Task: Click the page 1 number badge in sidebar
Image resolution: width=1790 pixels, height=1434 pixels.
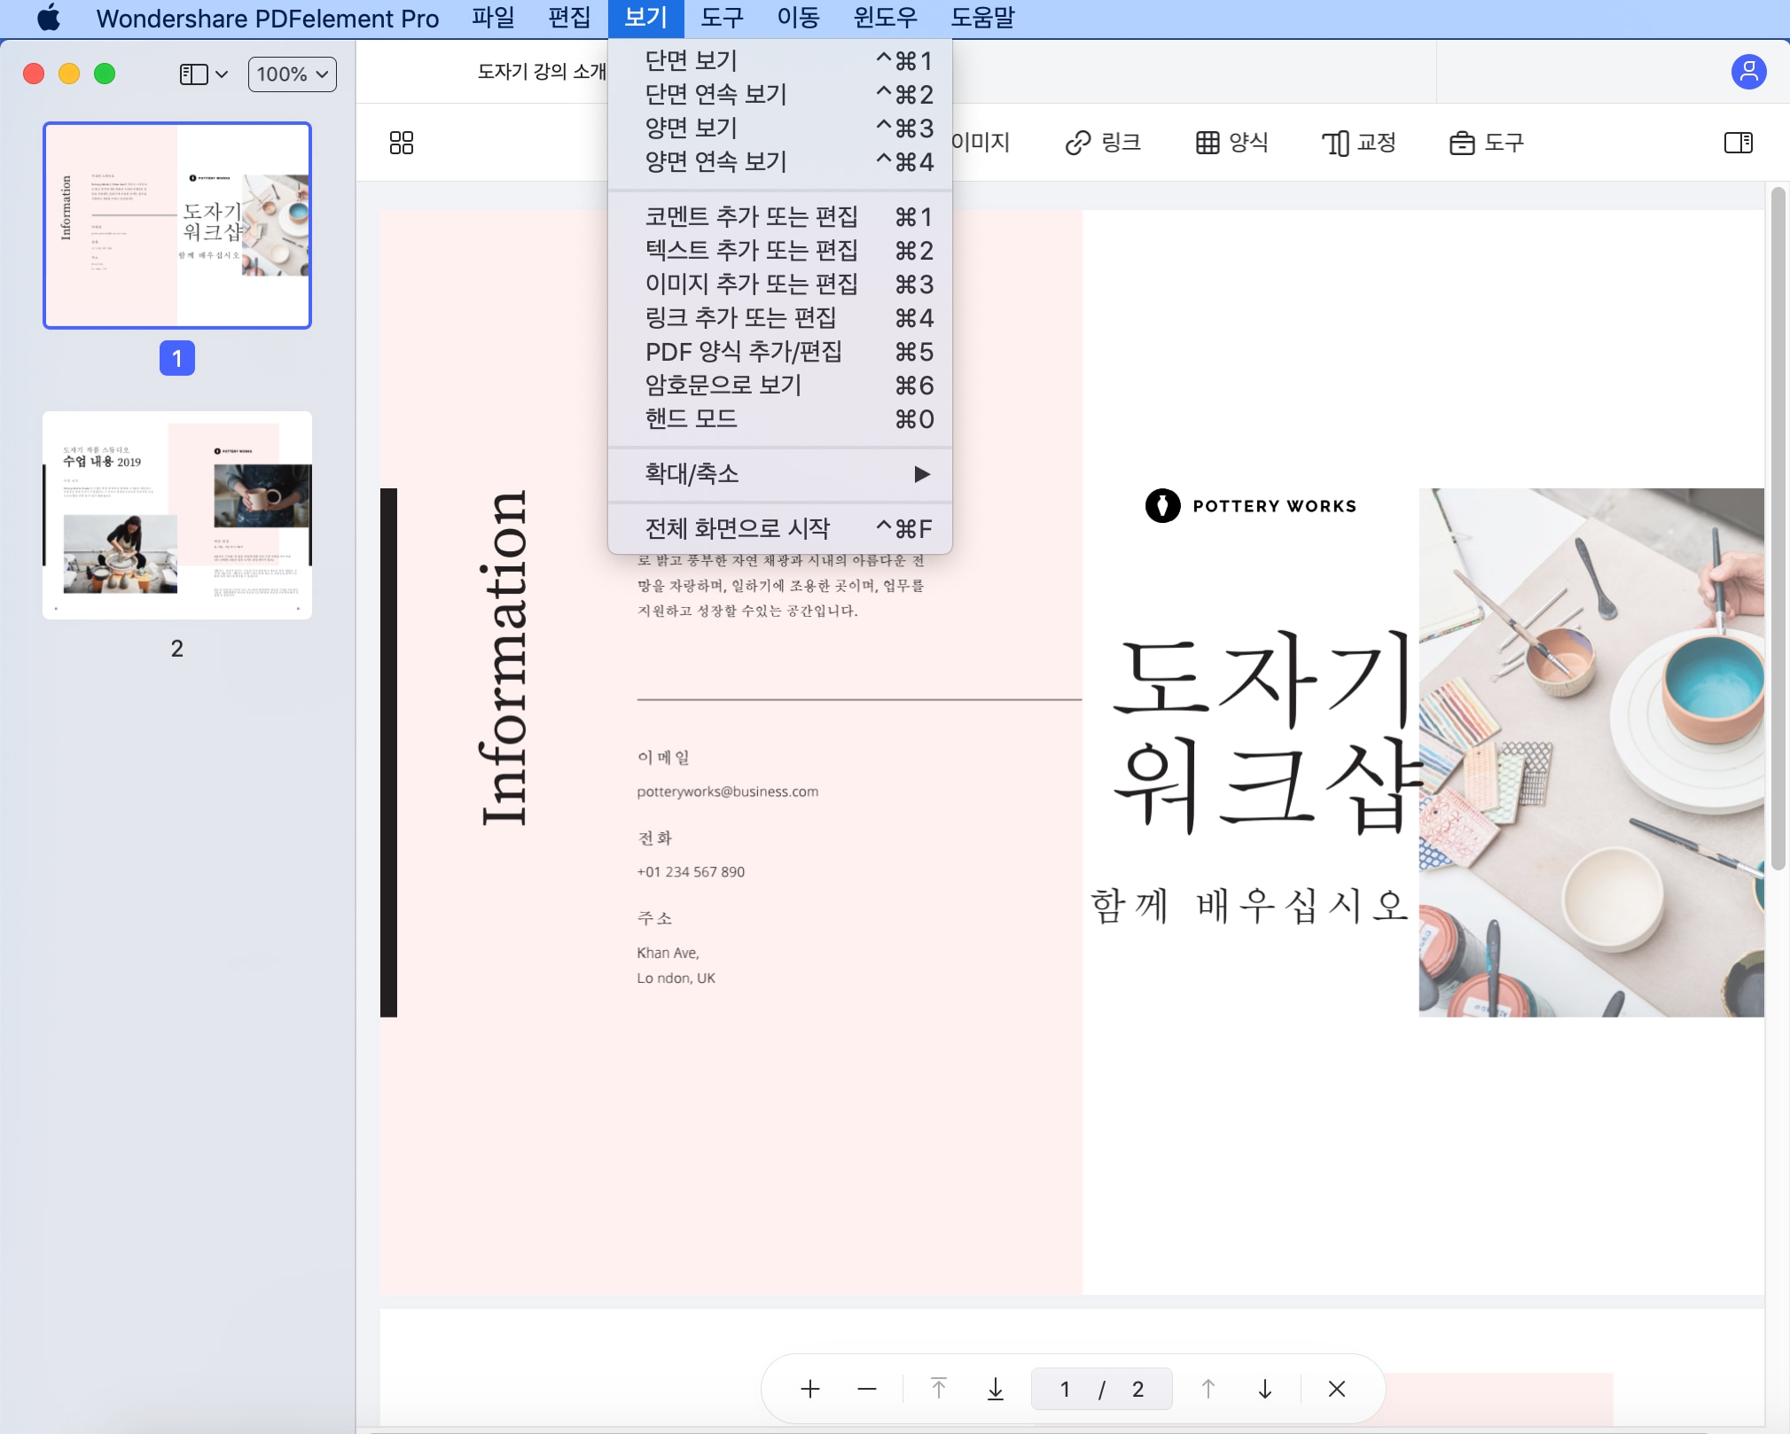Action: tap(177, 358)
